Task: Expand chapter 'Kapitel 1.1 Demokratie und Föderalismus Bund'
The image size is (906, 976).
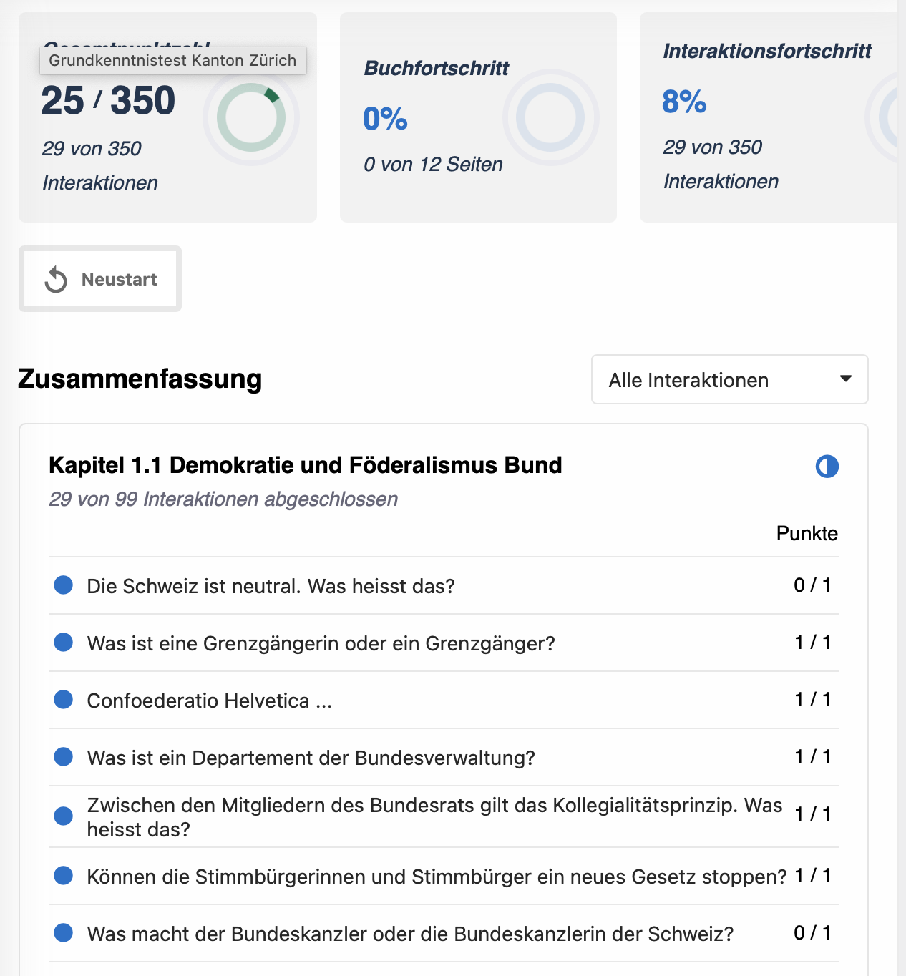Action: coord(305,465)
